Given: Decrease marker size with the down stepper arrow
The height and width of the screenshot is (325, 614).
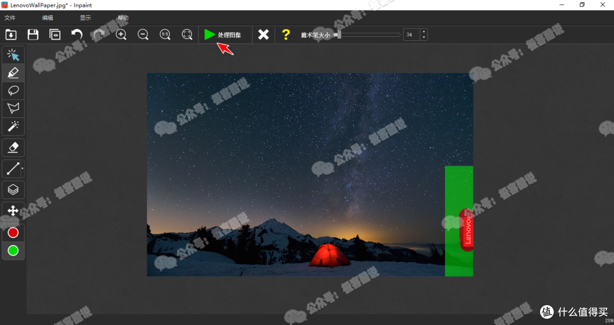Looking at the screenshot, I should (x=423, y=37).
